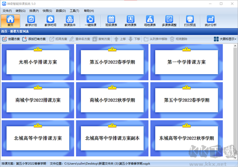Select the 南城小学2022秋季学期 card
Viewport: 238px width, 167px height.
coord(112,100)
